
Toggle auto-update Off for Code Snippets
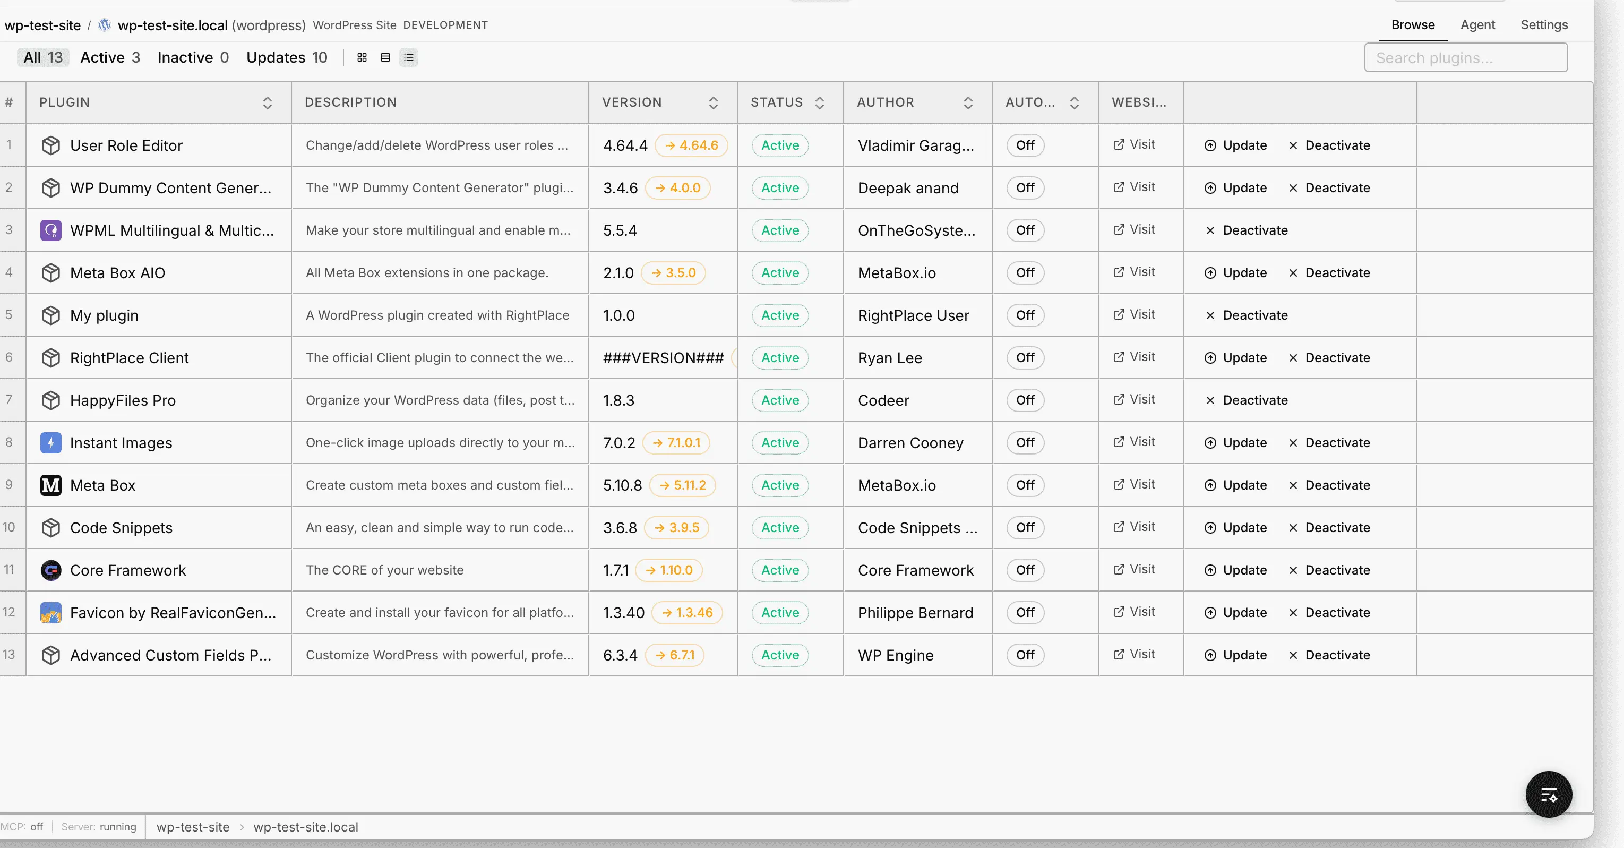pyautogui.click(x=1025, y=527)
